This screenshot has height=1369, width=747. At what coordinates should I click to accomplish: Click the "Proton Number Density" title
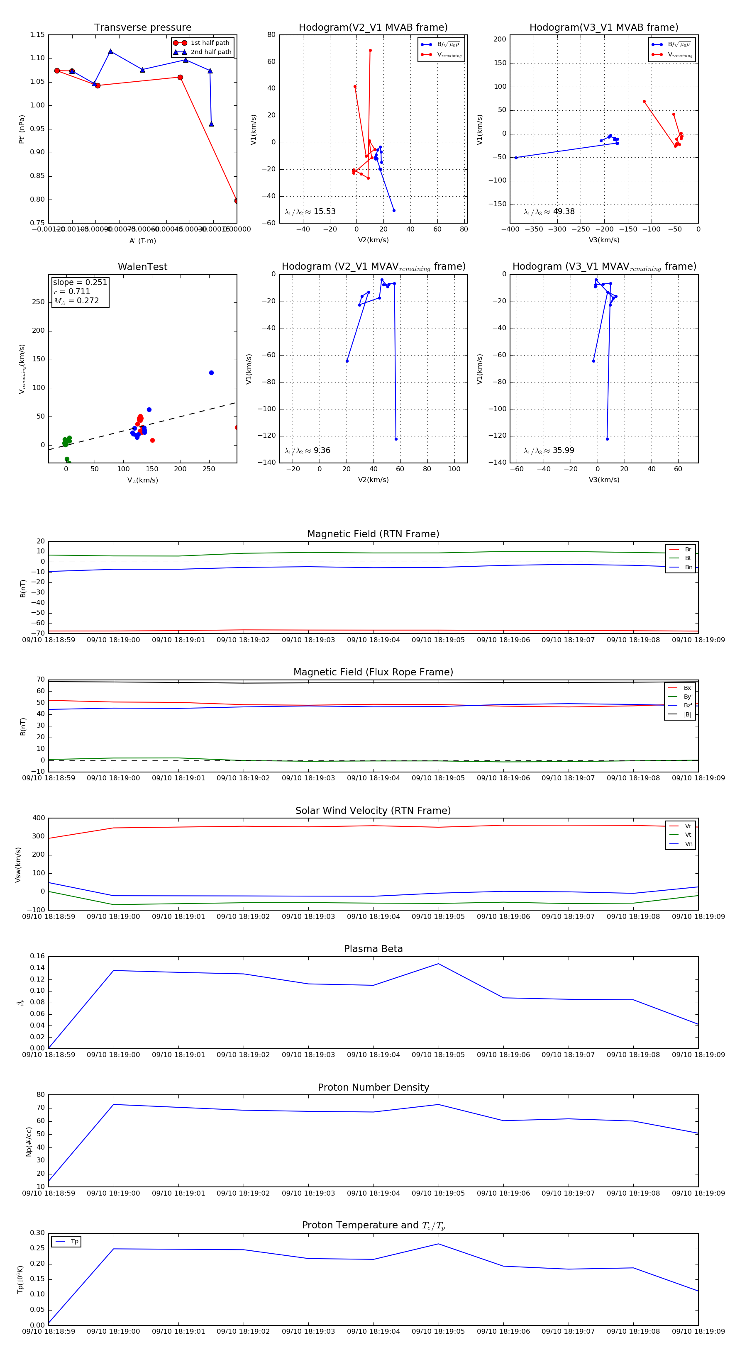[373, 1087]
